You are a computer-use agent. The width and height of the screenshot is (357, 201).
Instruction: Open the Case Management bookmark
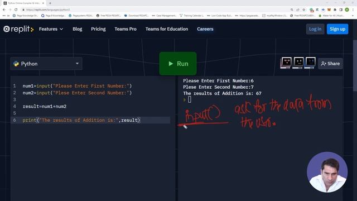(x=164, y=16)
